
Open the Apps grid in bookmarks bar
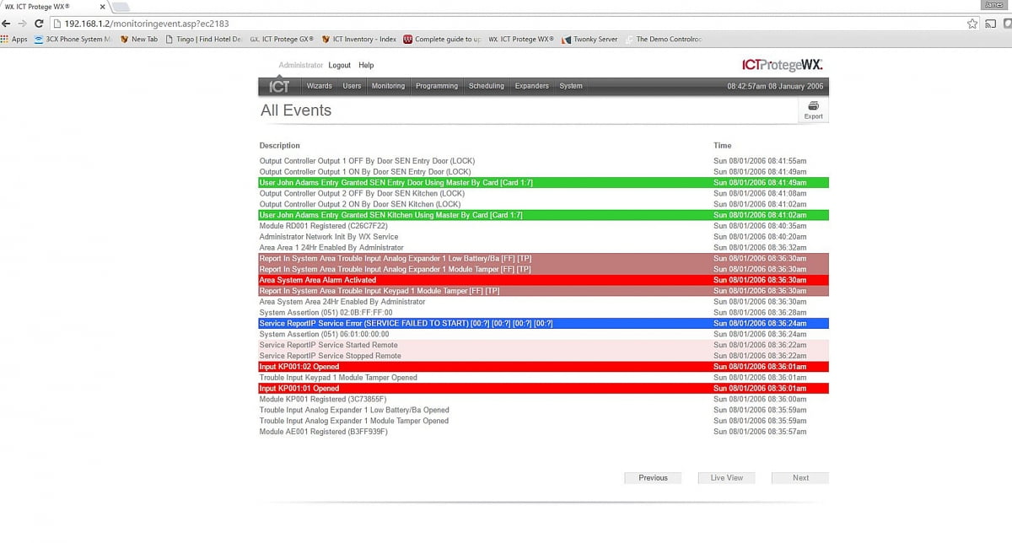(x=13, y=39)
